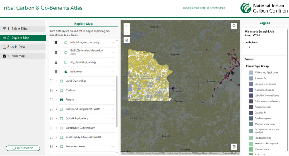Expand the Protected Areas group
This screenshot has width=289, height=156.
click(56, 147)
